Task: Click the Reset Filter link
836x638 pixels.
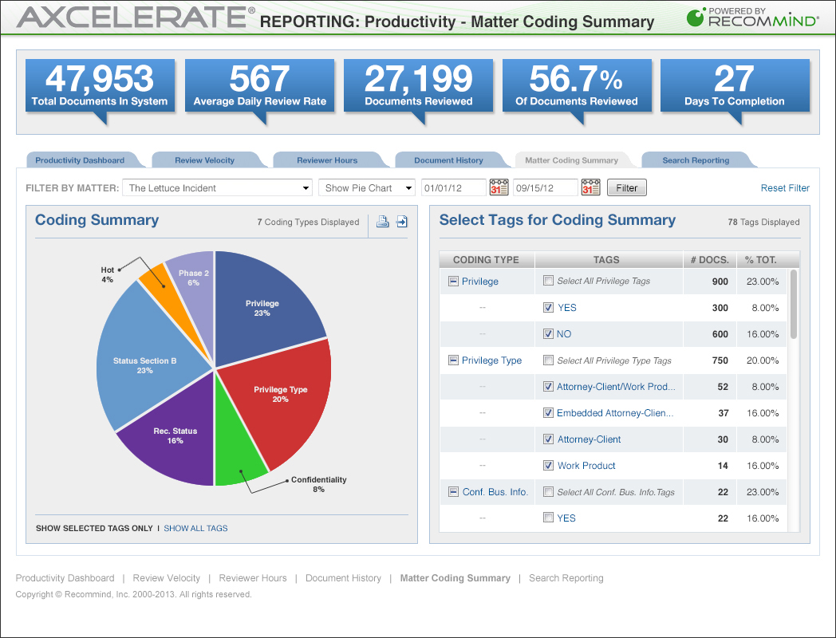Action: [x=785, y=188]
